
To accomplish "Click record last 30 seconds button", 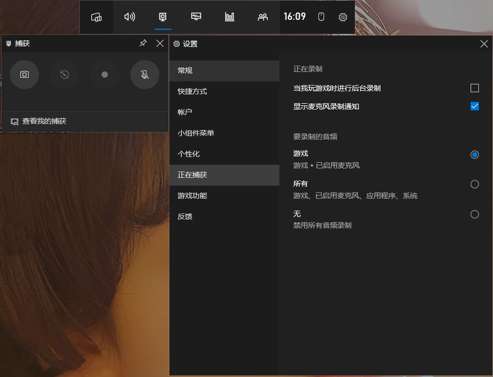I will (65, 75).
